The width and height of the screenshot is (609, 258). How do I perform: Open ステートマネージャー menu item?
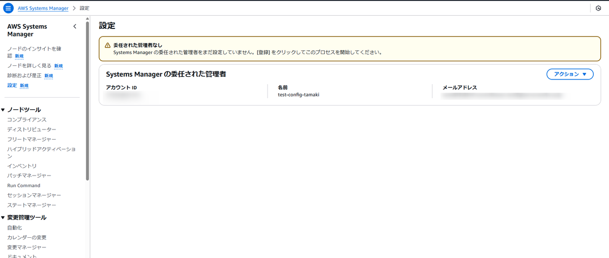(x=32, y=205)
